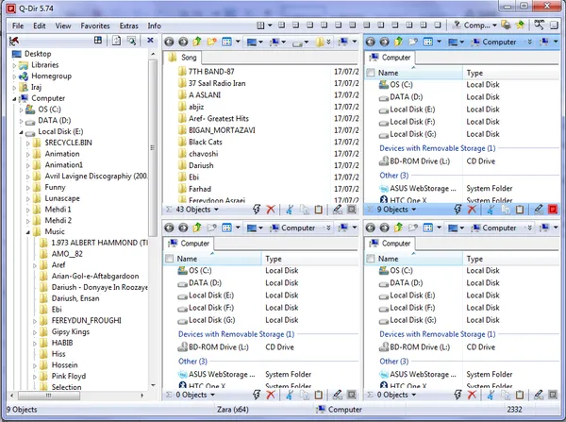
Task: Expand OS (C:) in the folder tree
Action: click(21, 110)
